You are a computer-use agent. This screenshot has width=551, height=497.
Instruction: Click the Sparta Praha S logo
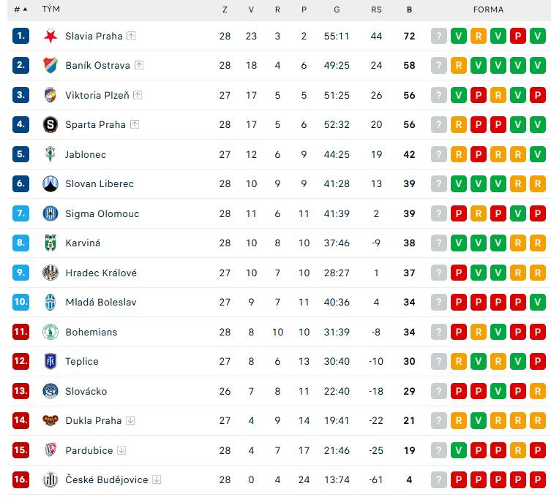(50, 124)
